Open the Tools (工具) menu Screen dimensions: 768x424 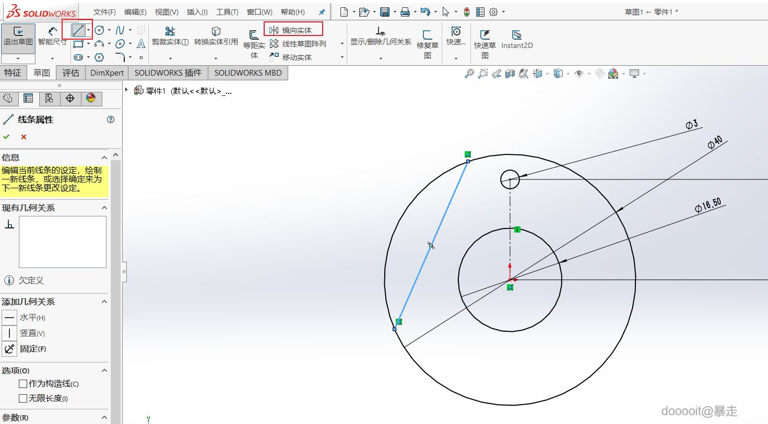point(227,12)
